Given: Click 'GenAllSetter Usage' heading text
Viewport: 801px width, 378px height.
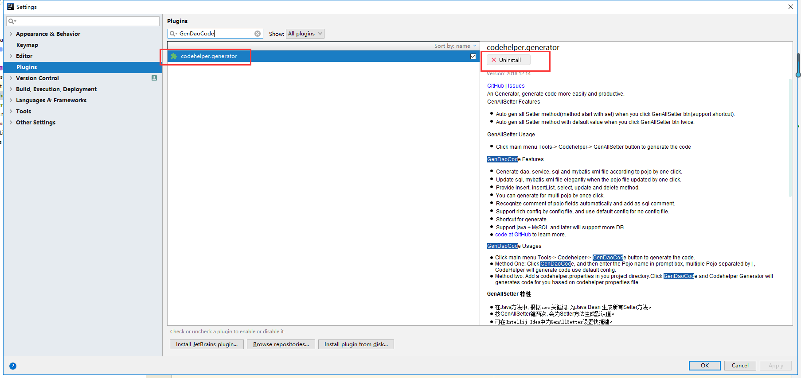Looking at the screenshot, I should 511,135.
